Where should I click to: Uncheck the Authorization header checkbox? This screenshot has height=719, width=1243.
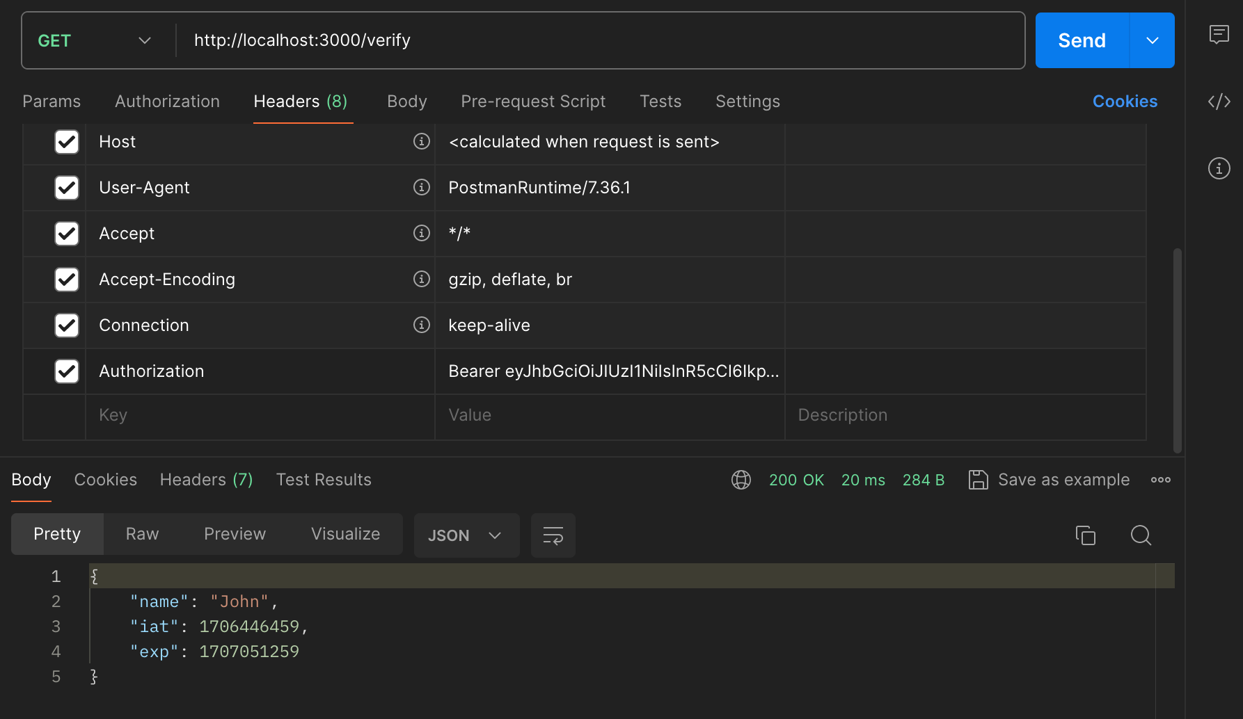67,371
